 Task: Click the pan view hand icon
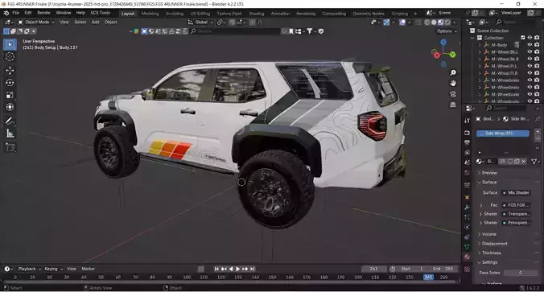point(453,83)
